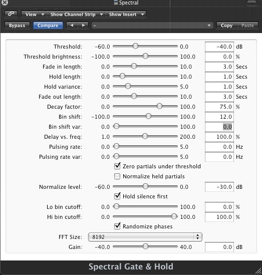Click the Gain value field
This screenshot has height=275, width=262.
coord(219,247)
